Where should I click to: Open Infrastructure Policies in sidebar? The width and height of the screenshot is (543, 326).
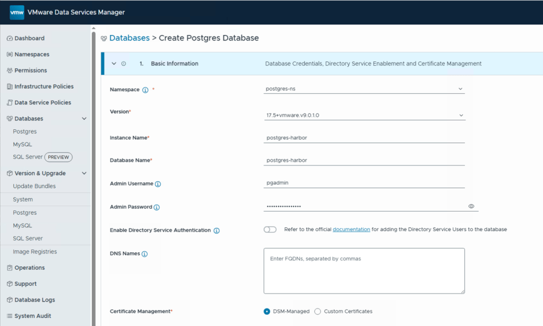pyautogui.click(x=44, y=86)
